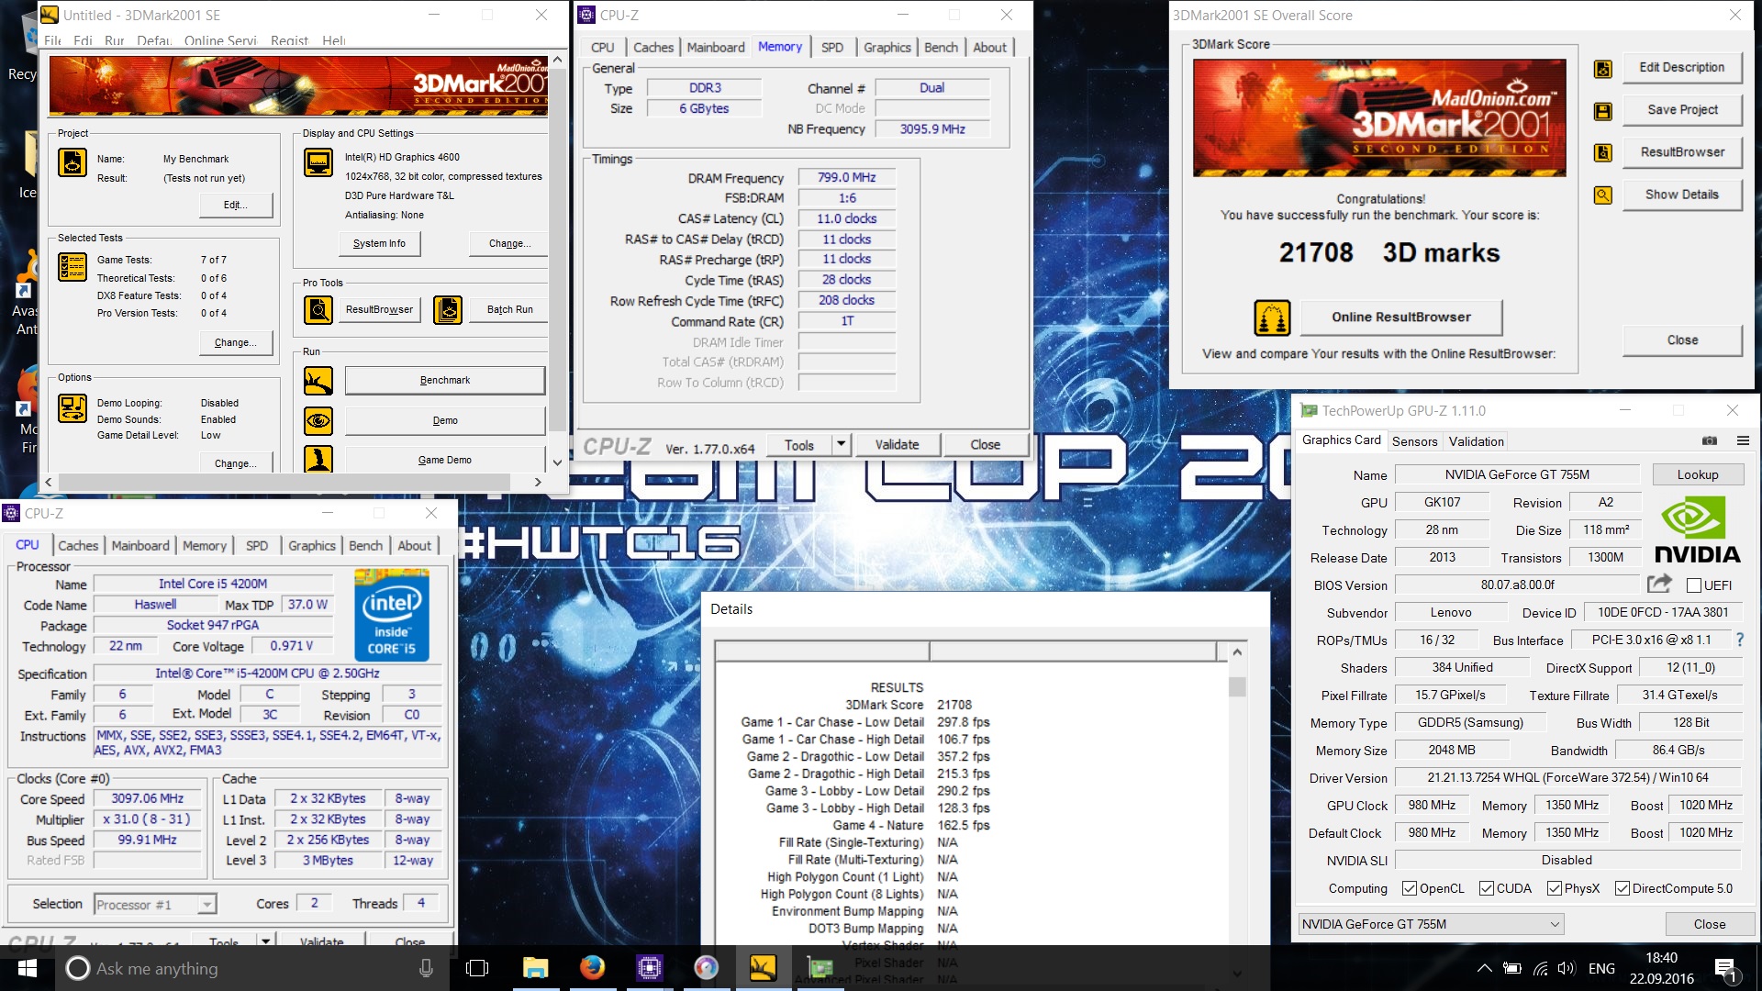Click the Online ResultBrowser button
1762x991 pixels.
1401,317
